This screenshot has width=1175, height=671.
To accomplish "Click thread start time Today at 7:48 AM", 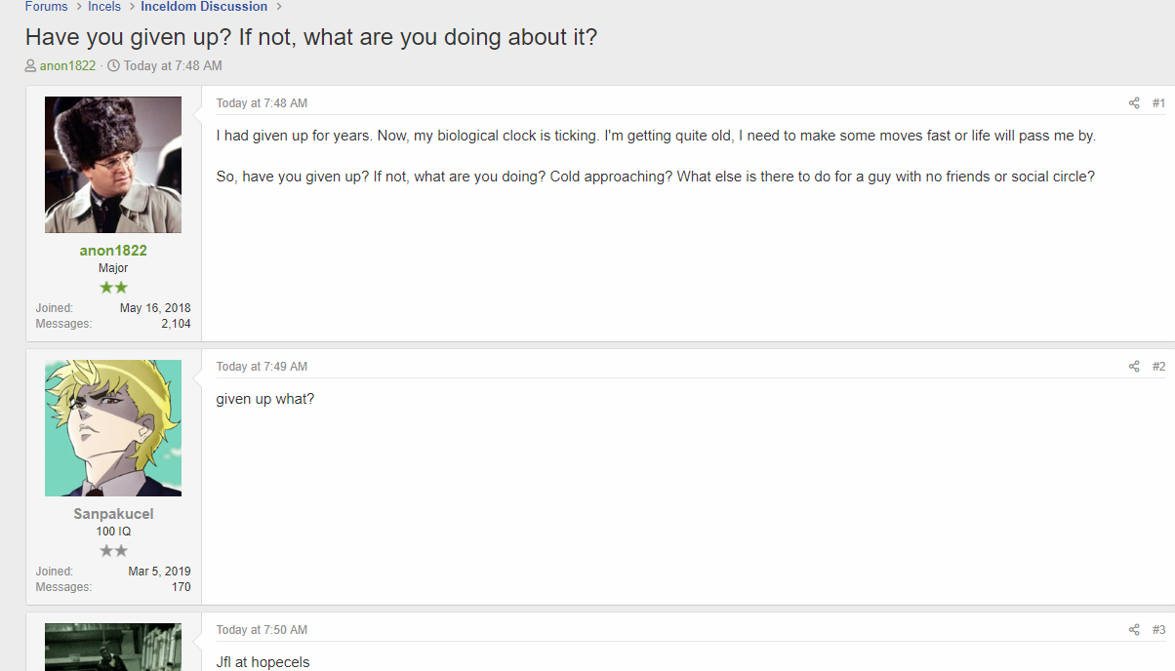I will (173, 66).
